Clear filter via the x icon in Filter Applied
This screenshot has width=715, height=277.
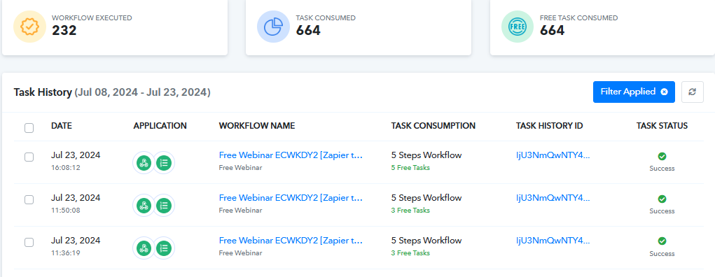point(665,92)
